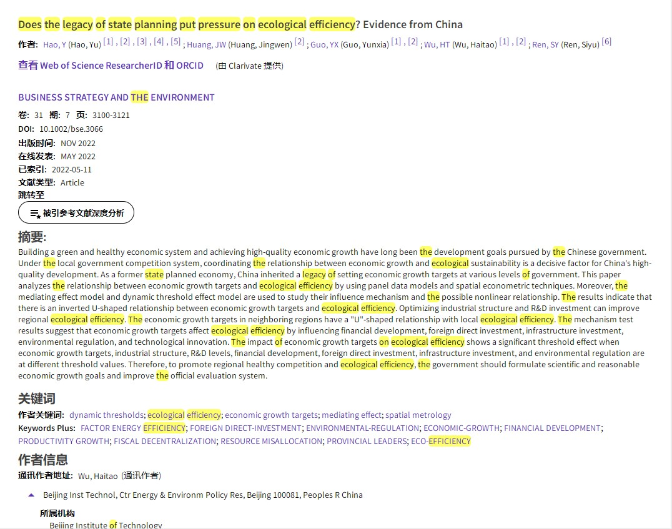Open author link Guo, YX

(324, 44)
